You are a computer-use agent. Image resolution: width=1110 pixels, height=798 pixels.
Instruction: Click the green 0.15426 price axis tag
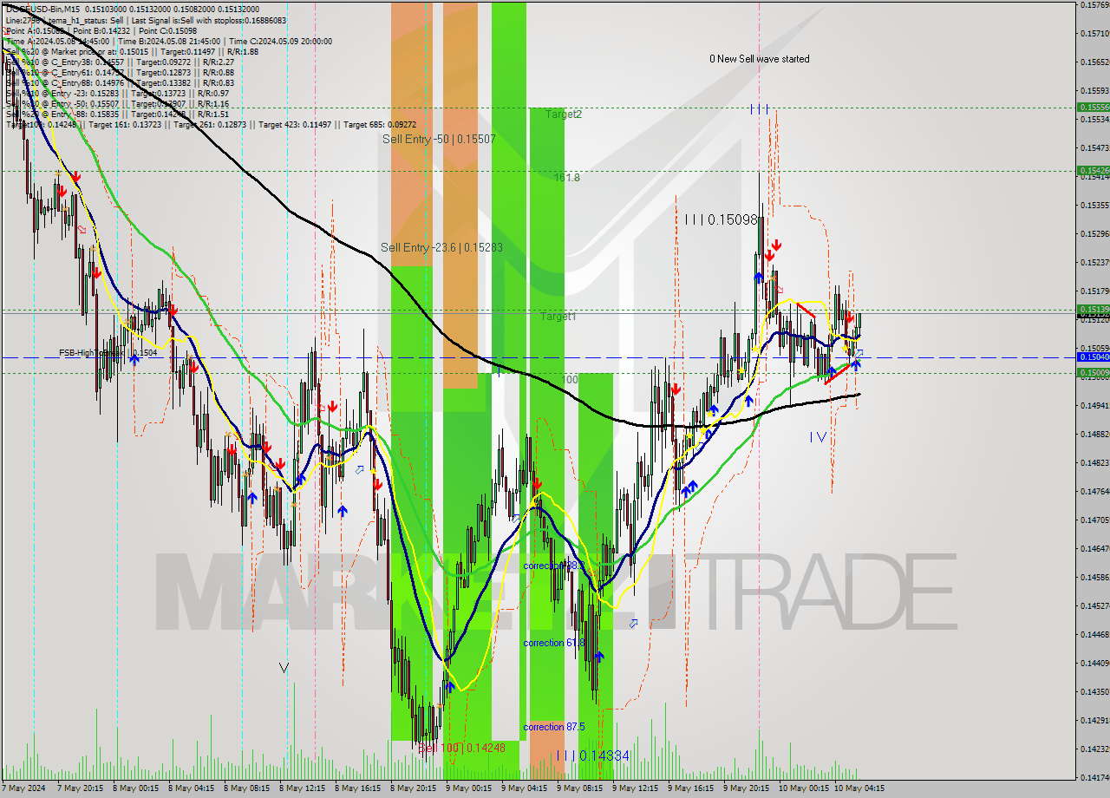[1094, 171]
